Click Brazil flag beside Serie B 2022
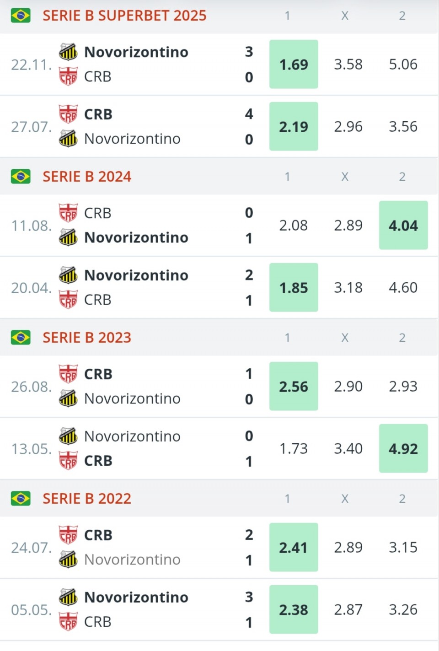This screenshot has width=439, height=651. pos(21,499)
